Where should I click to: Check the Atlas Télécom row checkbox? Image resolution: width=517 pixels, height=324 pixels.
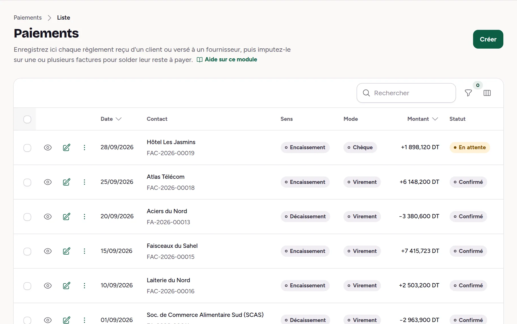27,182
